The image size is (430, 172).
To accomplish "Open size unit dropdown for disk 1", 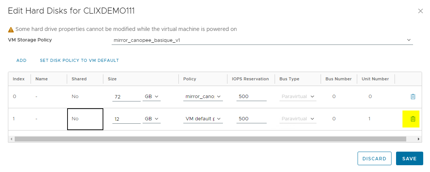I will coord(152,119).
